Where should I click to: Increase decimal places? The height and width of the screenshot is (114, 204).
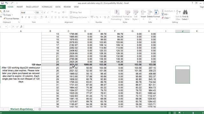(105, 17)
